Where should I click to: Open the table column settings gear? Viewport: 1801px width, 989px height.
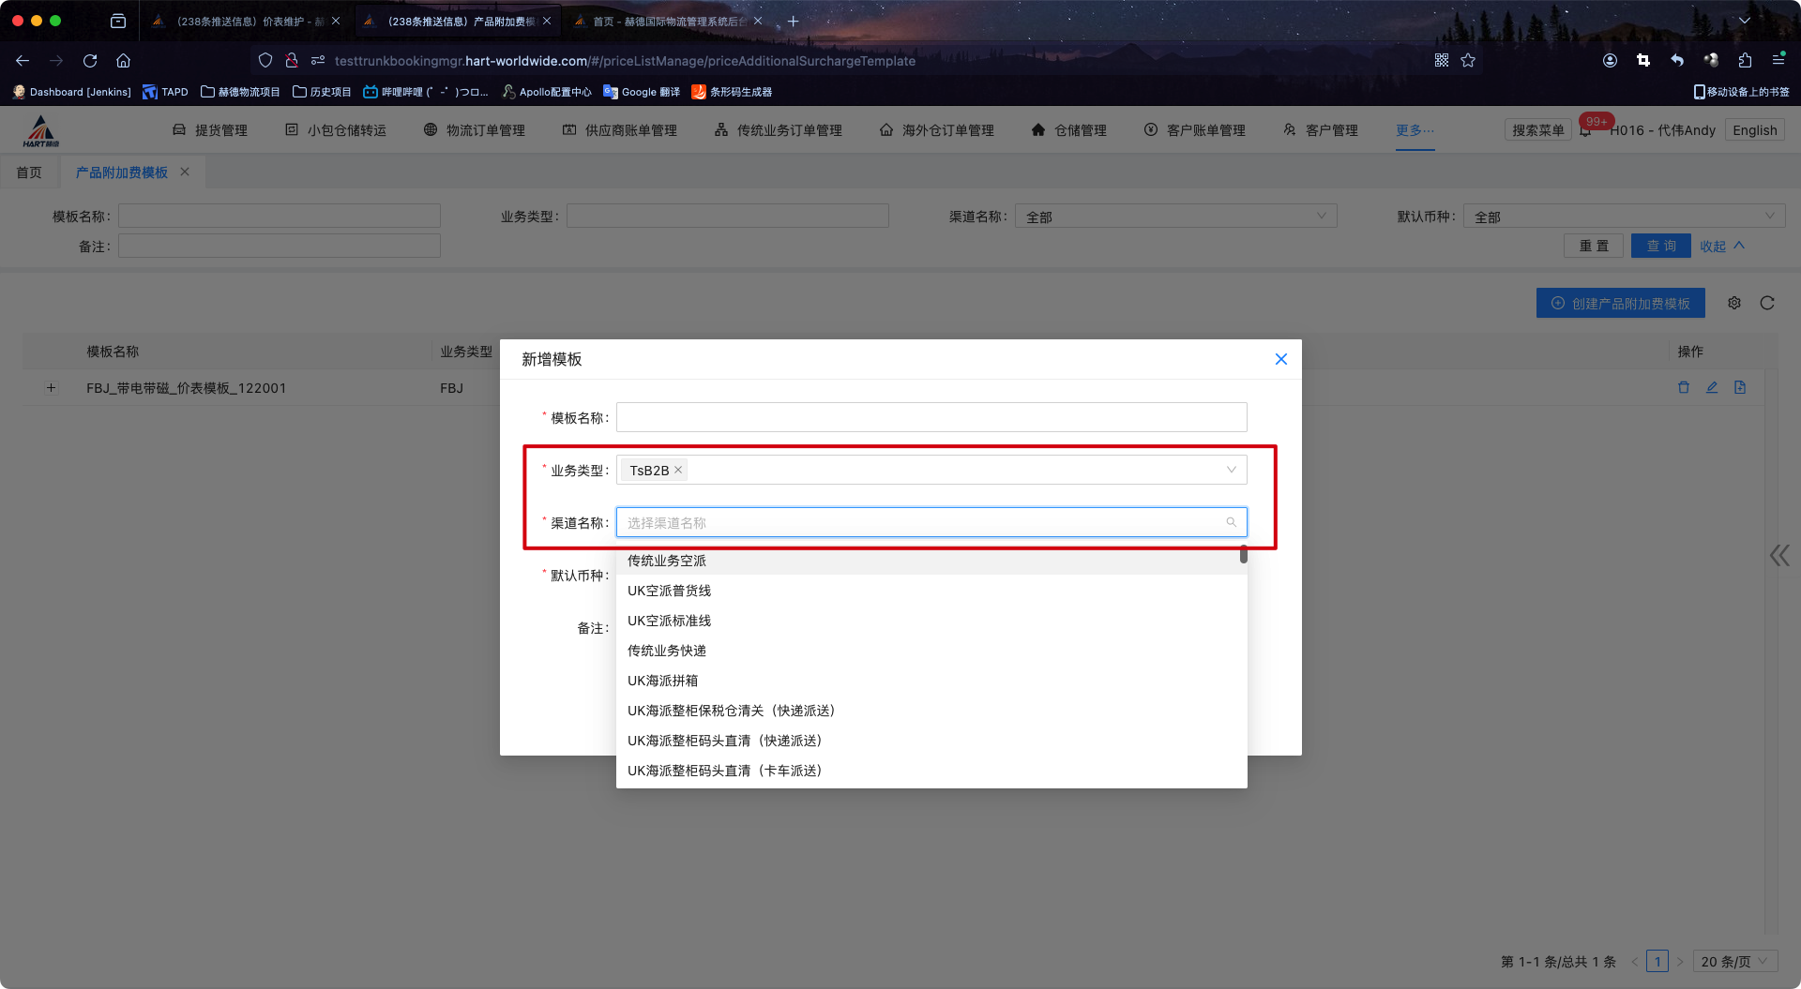pos(1734,303)
